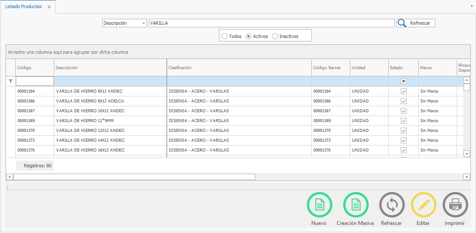Screen dimensions: 476x233
Task: Sort by Unidad column header
Action: [369, 67]
